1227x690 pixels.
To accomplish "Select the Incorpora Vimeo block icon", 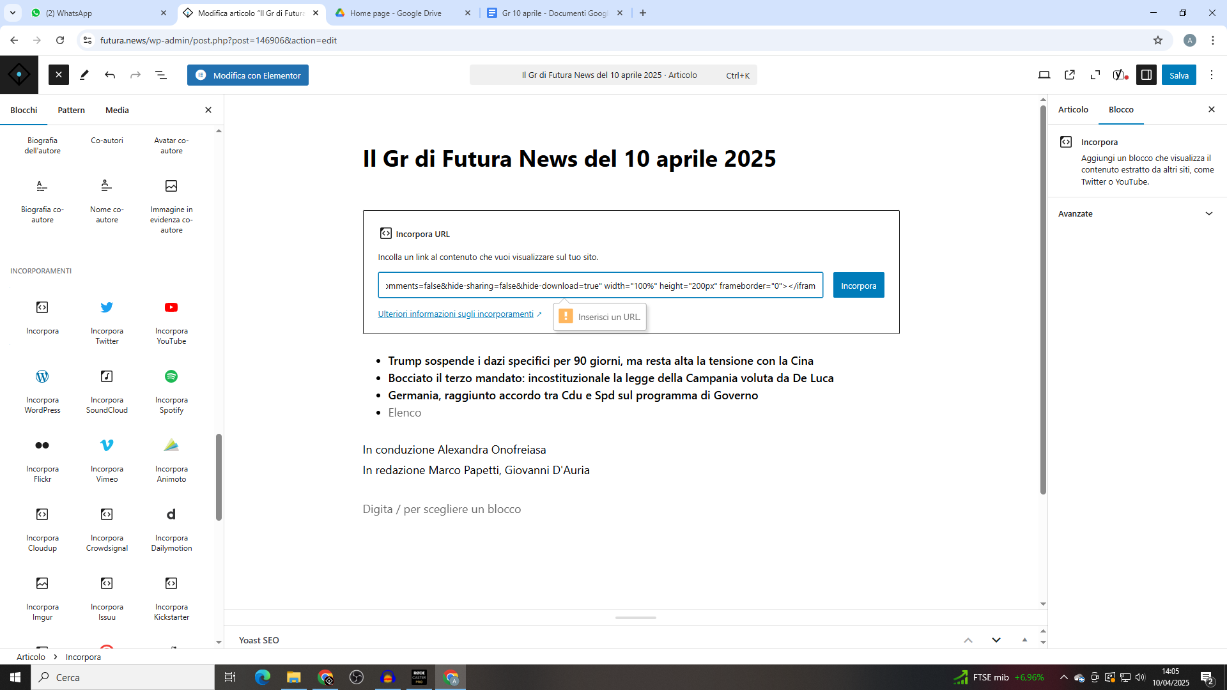I will pyautogui.click(x=107, y=446).
